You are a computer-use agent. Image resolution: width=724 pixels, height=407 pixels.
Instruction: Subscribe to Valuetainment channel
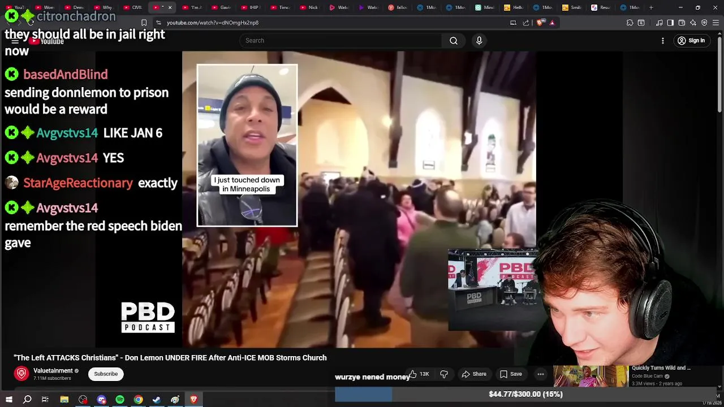coord(106,374)
